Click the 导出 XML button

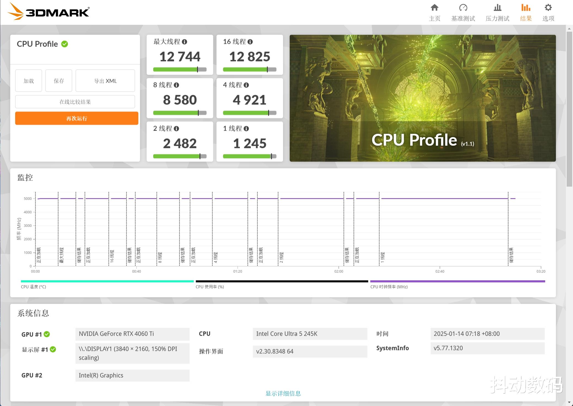point(105,81)
